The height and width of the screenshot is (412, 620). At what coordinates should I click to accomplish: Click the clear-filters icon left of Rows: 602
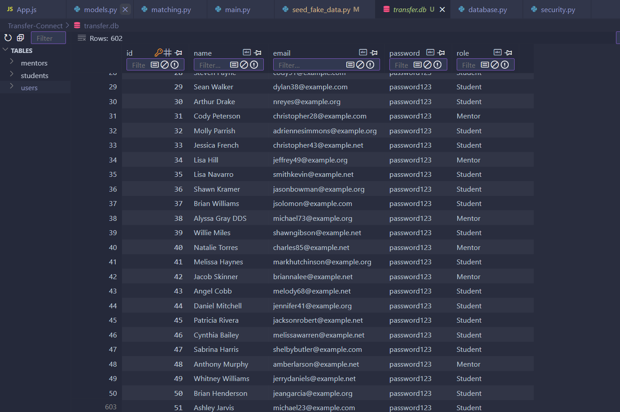pos(82,38)
